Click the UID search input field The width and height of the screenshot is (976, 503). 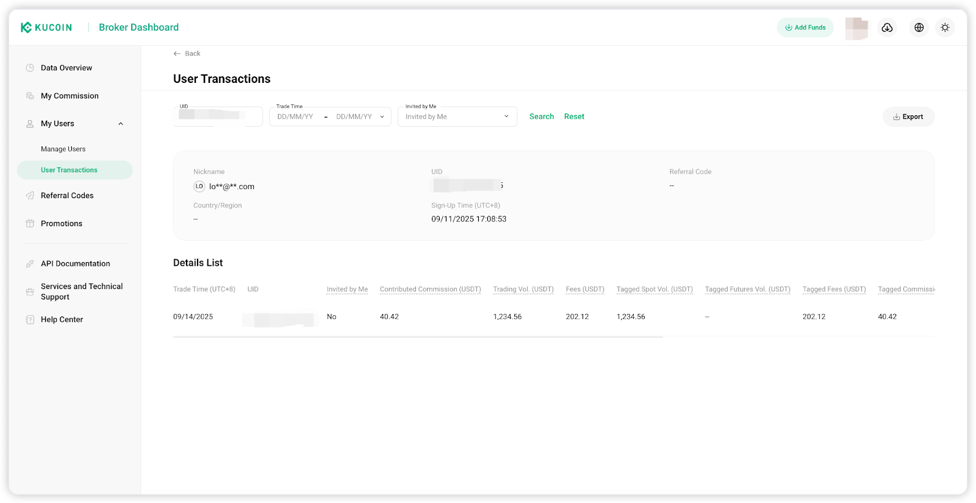coord(218,116)
